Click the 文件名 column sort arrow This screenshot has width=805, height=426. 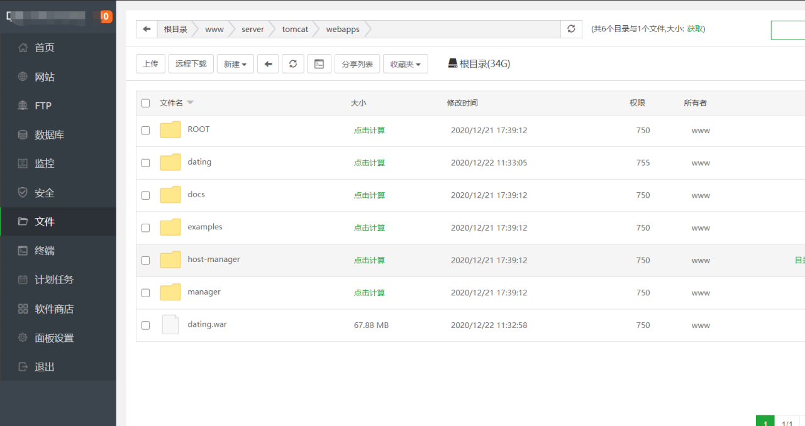(191, 103)
